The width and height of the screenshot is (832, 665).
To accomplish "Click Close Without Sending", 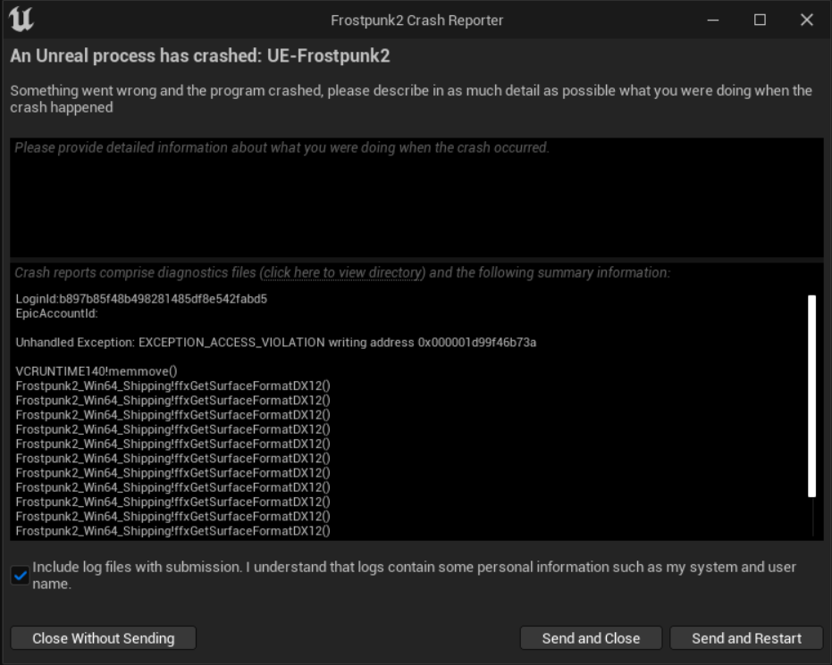I will click(x=104, y=638).
